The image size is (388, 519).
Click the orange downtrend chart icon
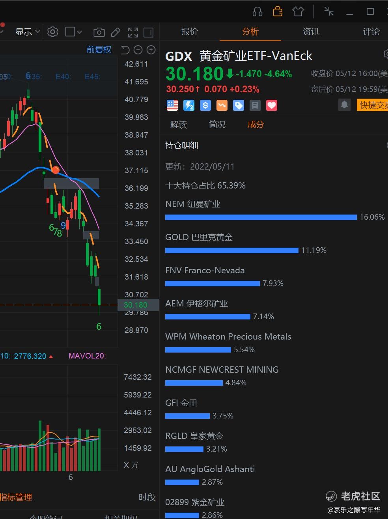(x=222, y=105)
